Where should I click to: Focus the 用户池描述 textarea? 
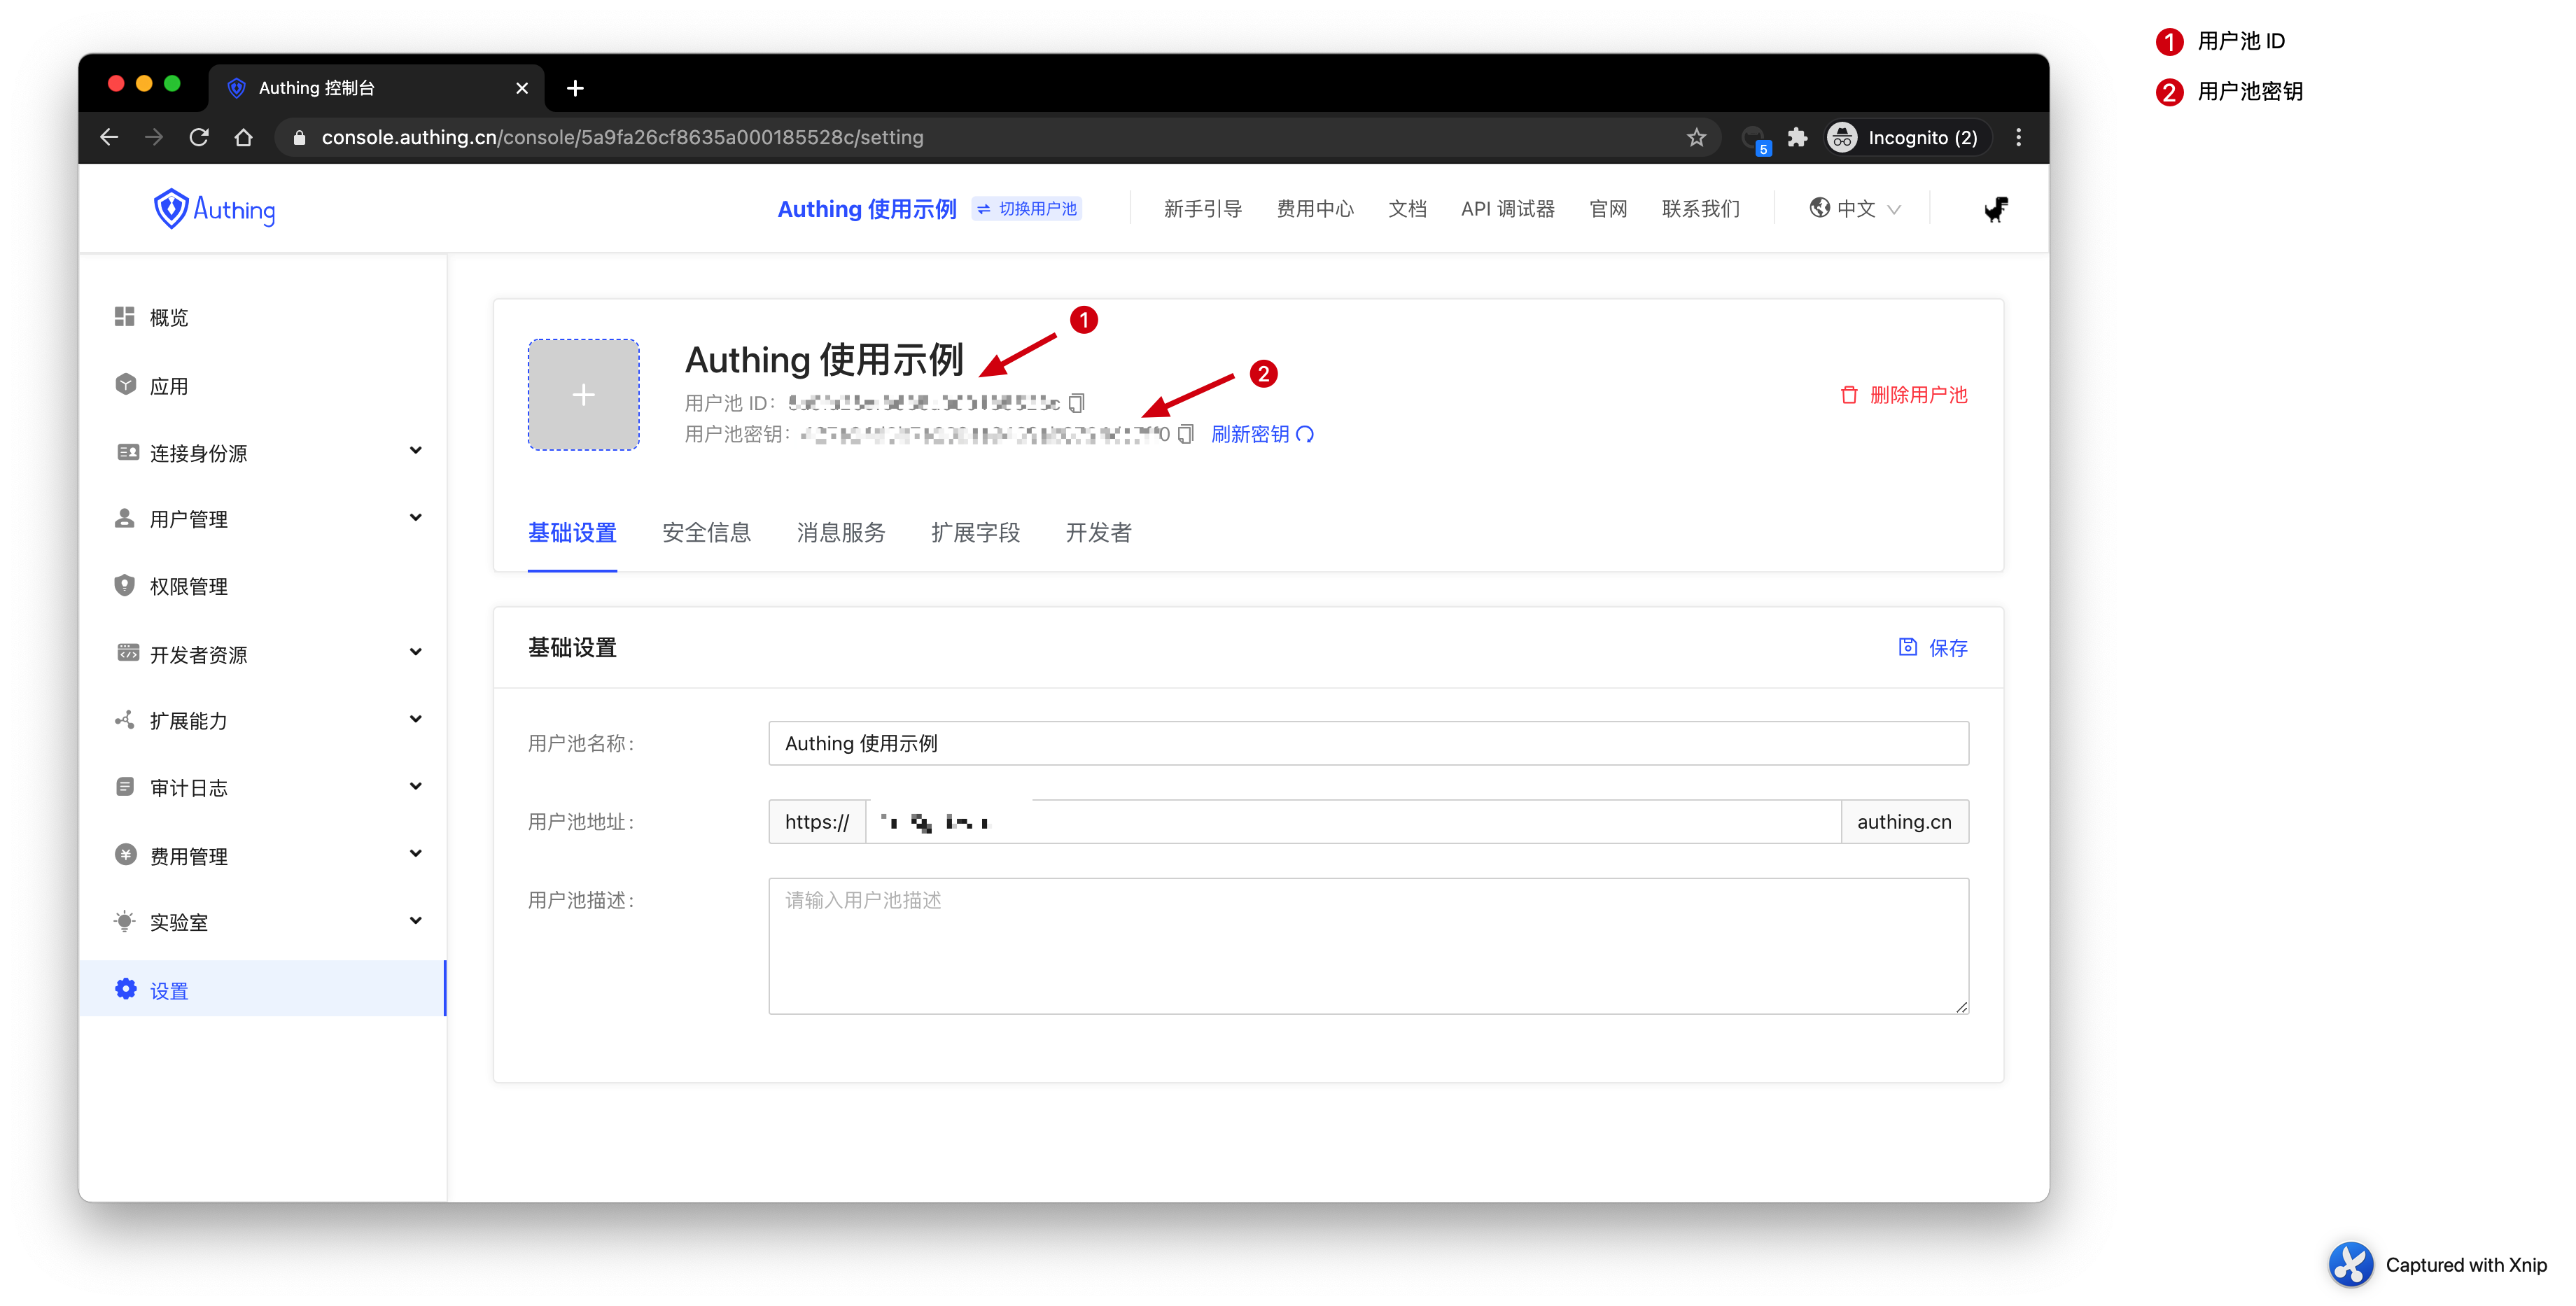pos(1368,946)
